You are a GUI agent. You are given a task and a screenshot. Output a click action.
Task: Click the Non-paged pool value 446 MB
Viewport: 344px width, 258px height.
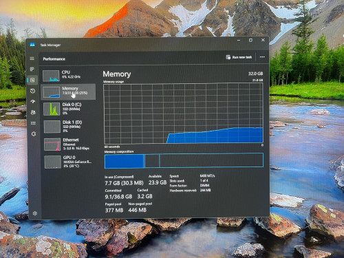pos(138,210)
